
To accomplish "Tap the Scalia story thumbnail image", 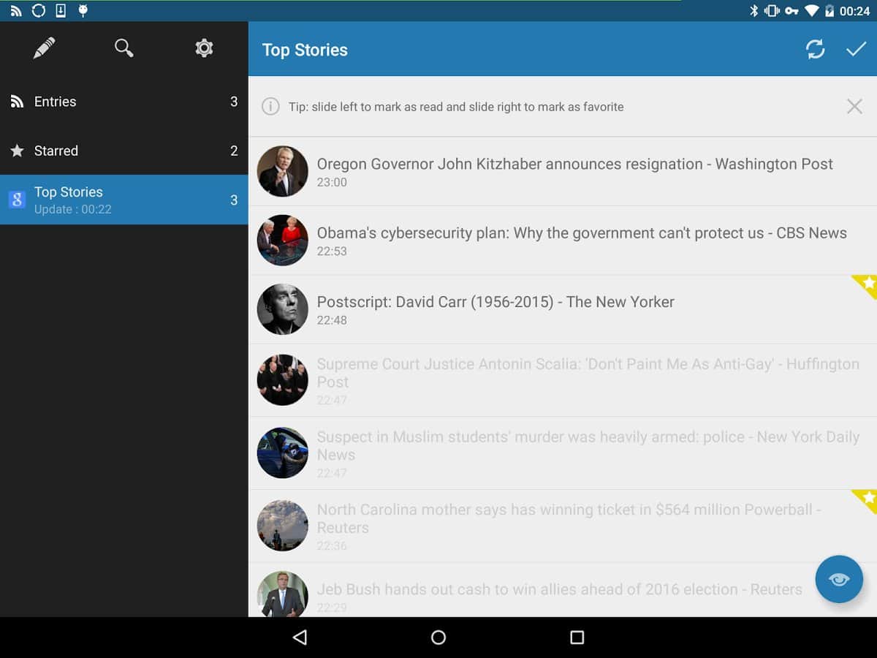I will 283,380.
